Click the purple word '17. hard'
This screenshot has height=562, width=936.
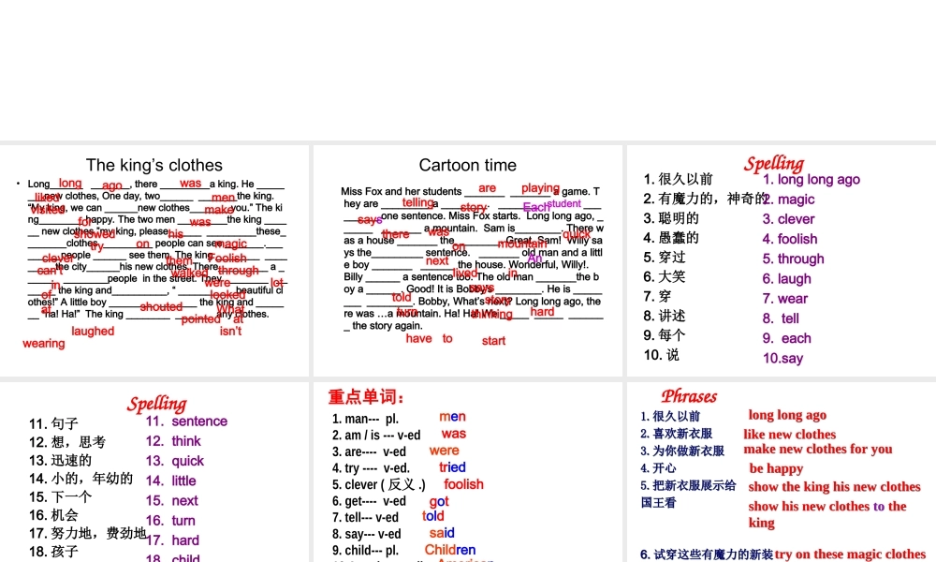pyautogui.click(x=172, y=540)
